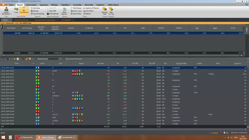Click Stop HUD

[52, 11]
